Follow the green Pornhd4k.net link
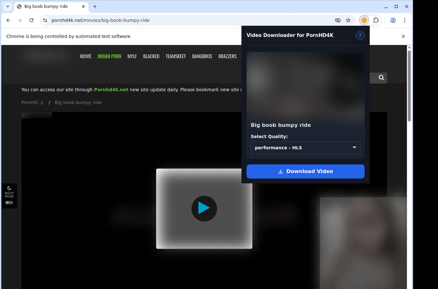 (111, 90)
